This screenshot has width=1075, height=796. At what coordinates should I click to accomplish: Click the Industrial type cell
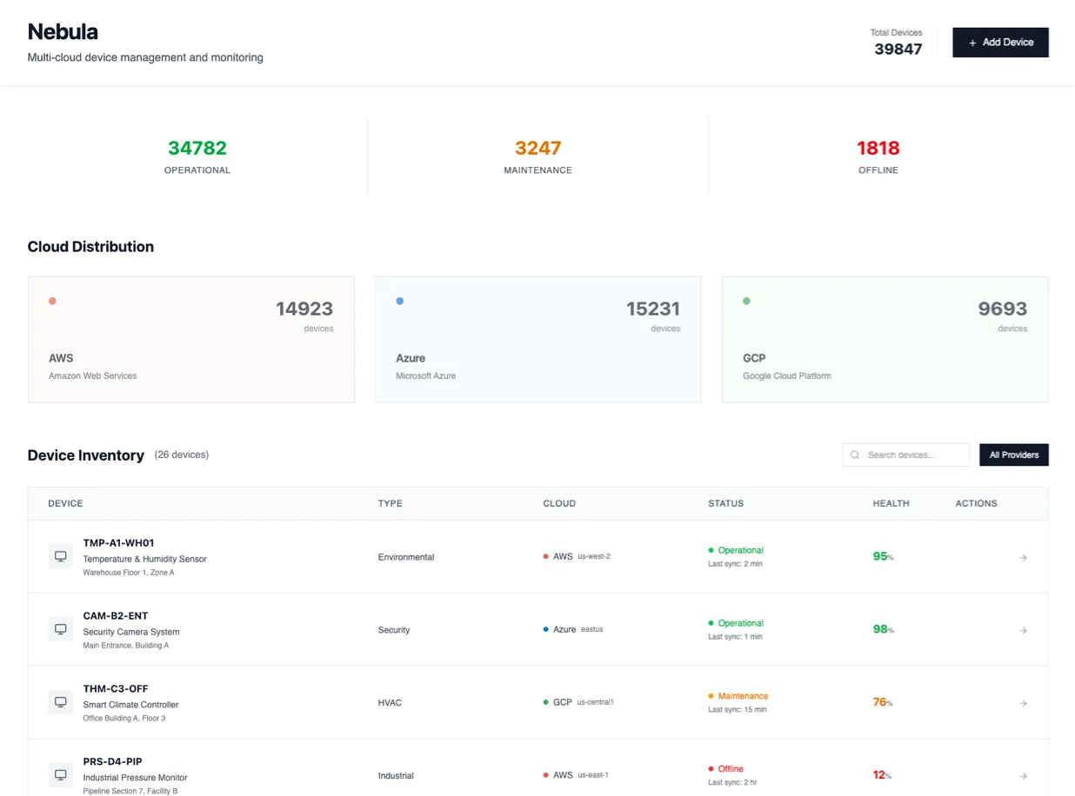(x=397, y=776)
